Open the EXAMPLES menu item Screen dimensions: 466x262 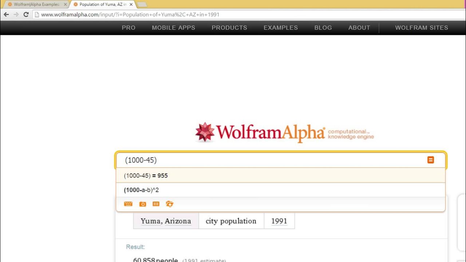click(x=281, y=28)
